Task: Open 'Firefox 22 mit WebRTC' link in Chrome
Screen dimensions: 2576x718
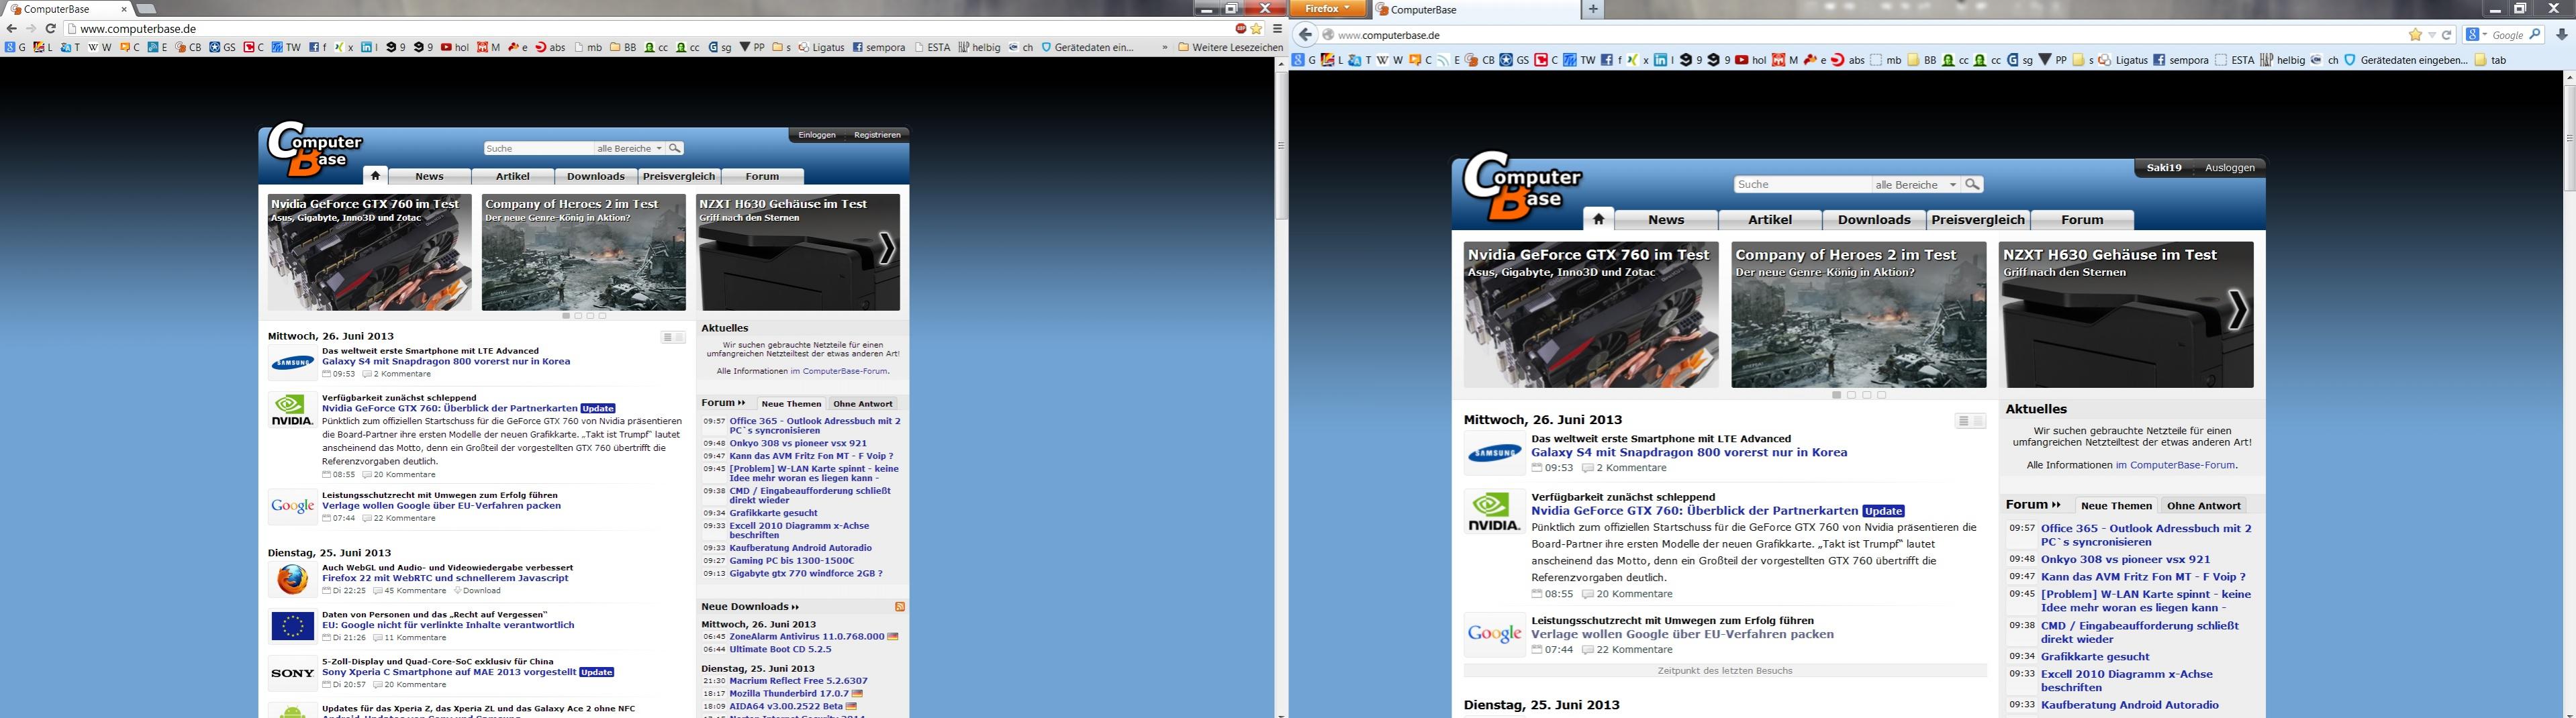Action: coord(445,578)
